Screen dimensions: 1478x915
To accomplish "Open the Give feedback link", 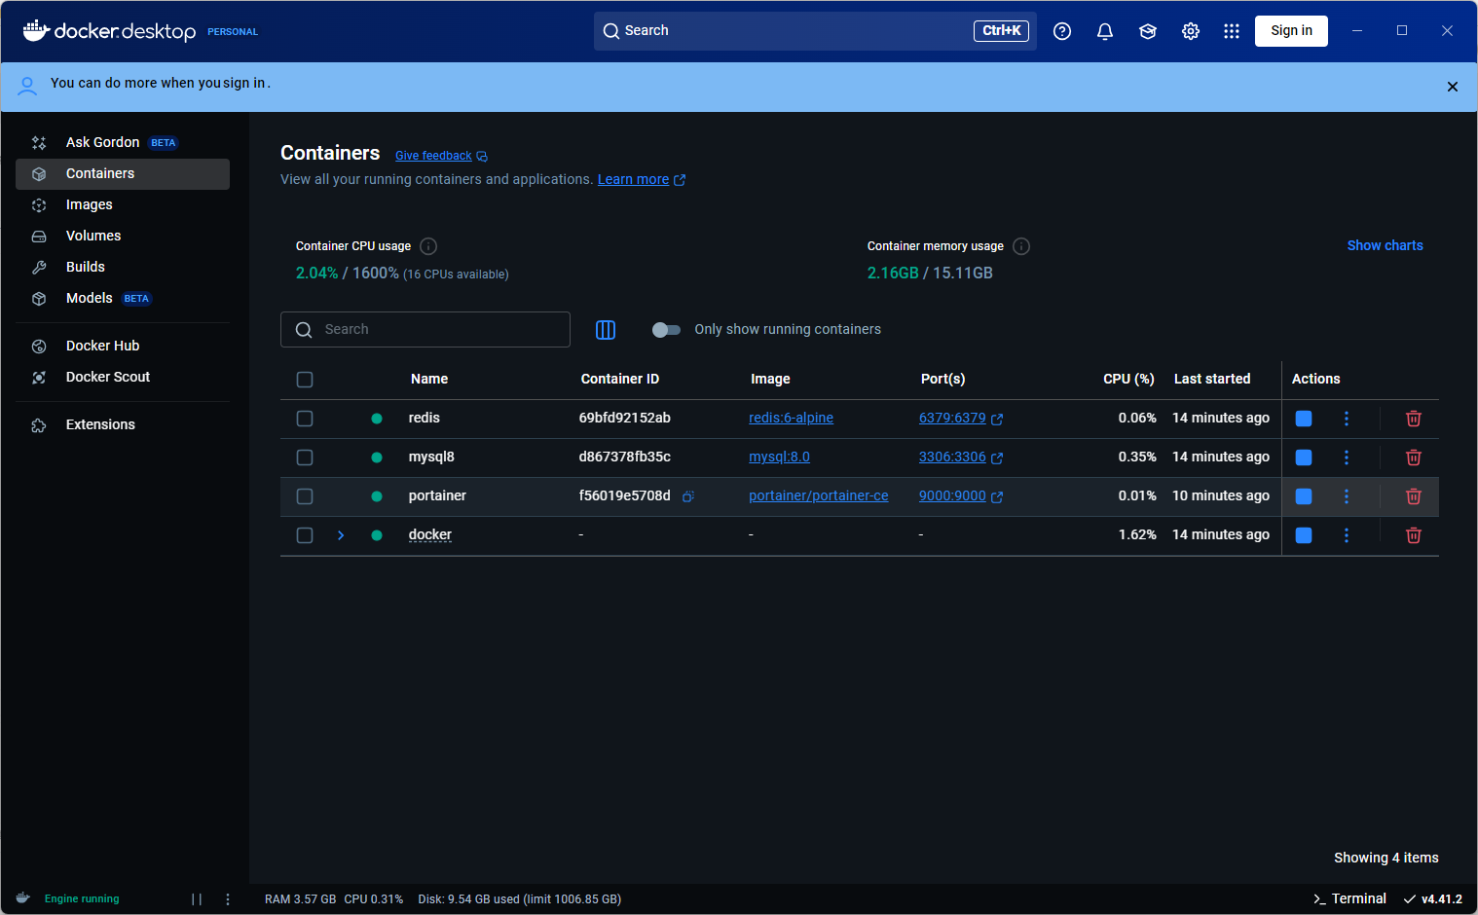I will [441, 156].
